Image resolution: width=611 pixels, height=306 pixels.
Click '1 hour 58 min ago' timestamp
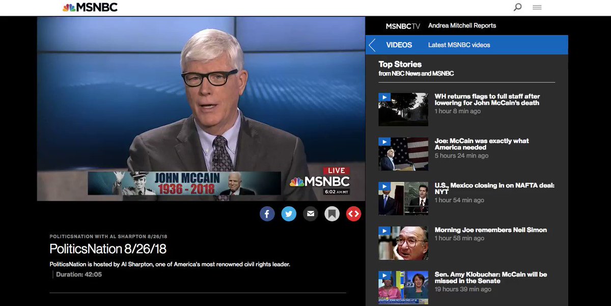tap(459, 238)
